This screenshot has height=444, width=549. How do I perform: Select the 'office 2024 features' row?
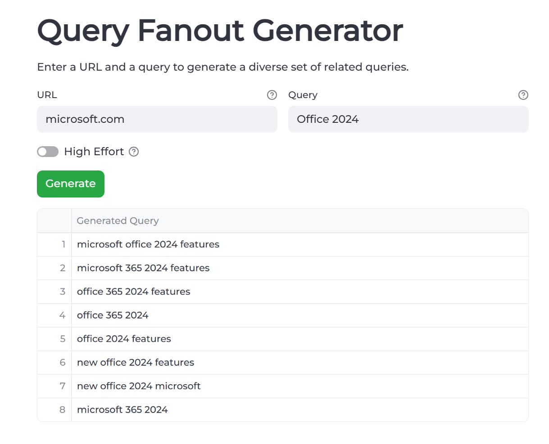coord(283,339)
